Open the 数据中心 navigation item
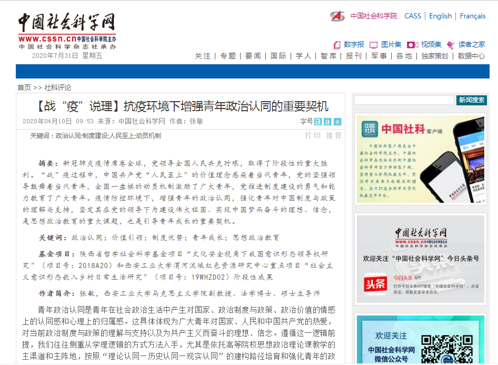Image resolution: width=498 pixels, height=365 pixels. tap(471, 56)
